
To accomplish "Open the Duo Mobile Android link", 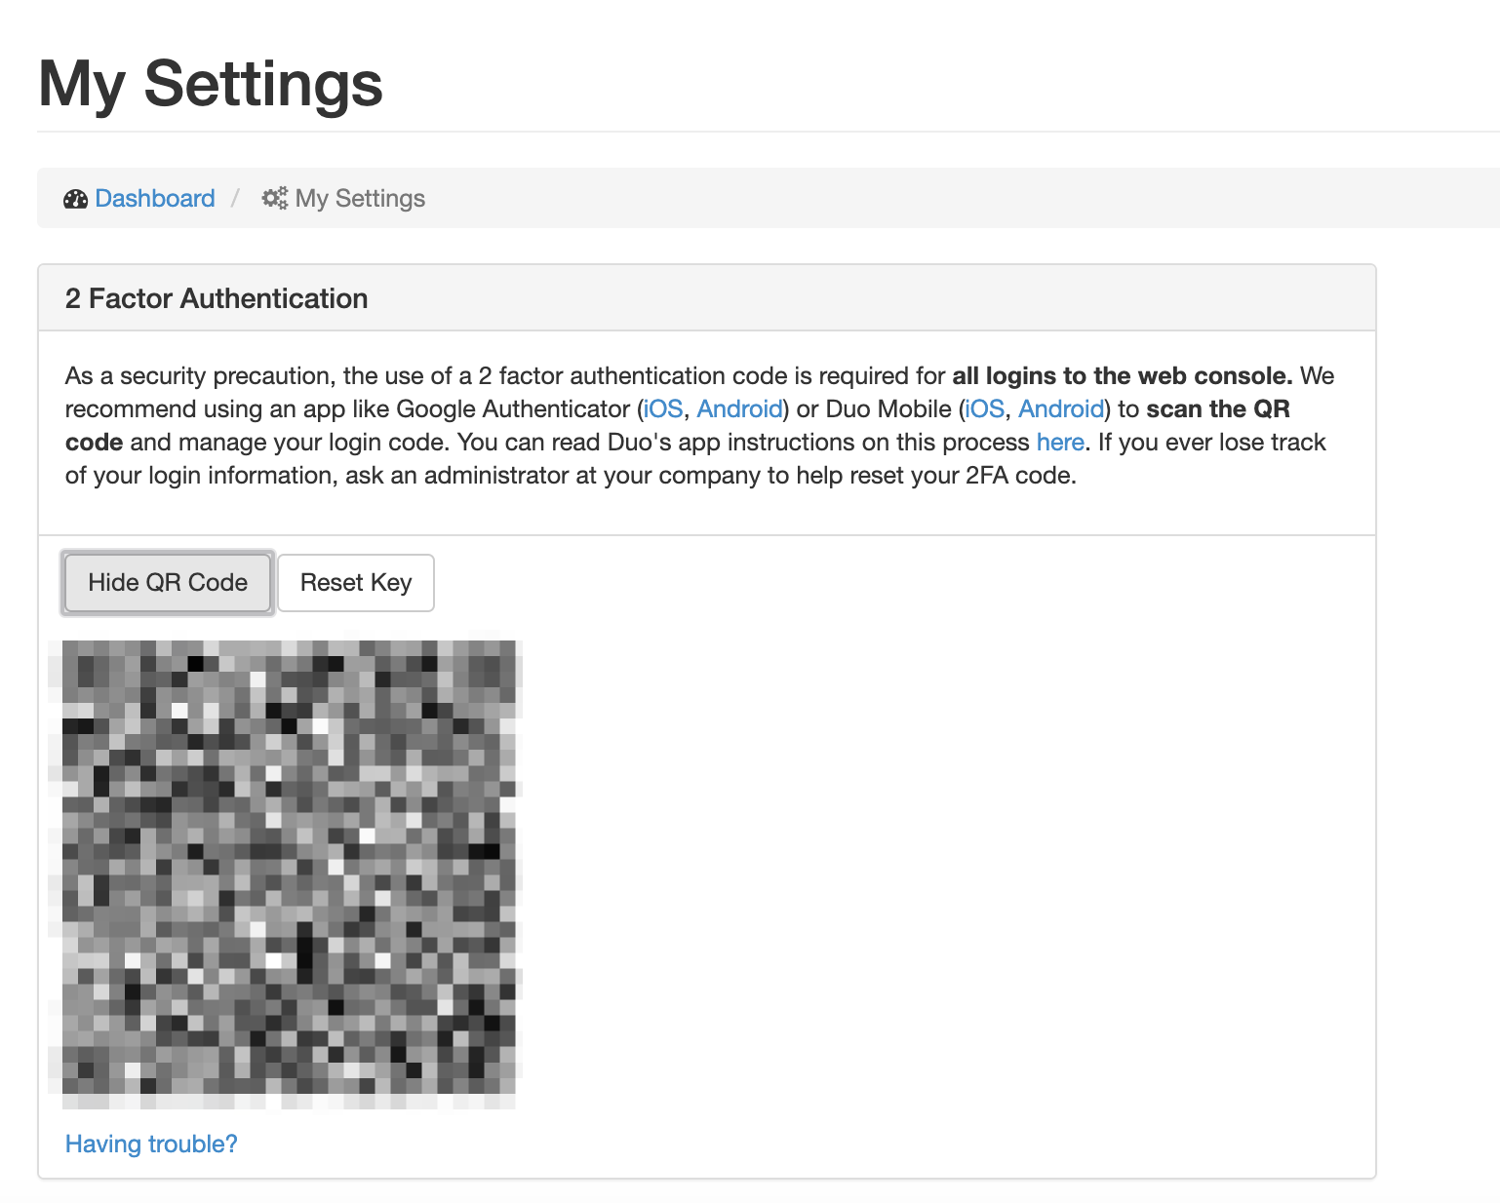I will click(x=1061, y=409).
